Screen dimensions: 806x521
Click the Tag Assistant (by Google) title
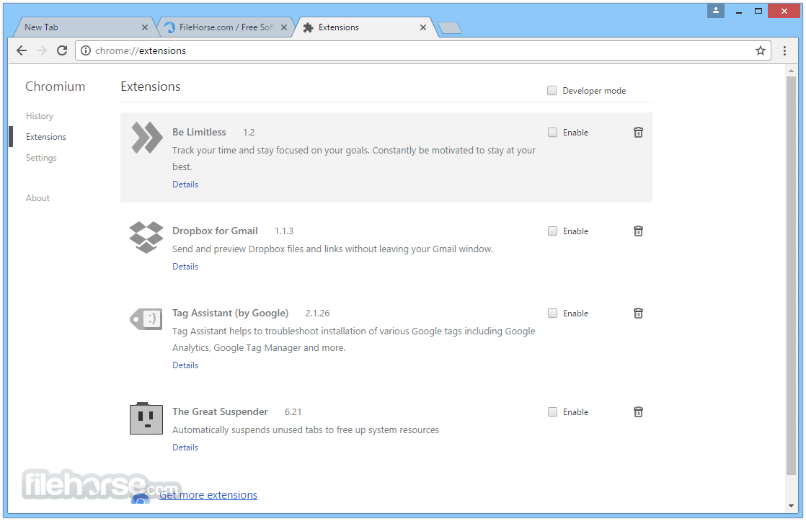230,313
